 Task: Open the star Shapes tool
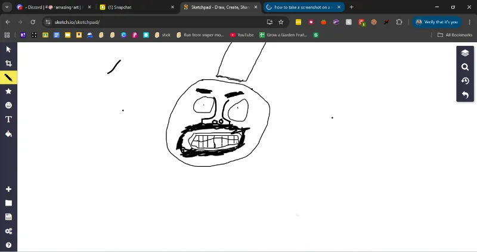8,91
